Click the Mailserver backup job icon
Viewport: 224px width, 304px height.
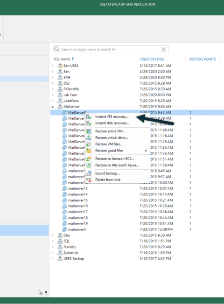point(60,107)
